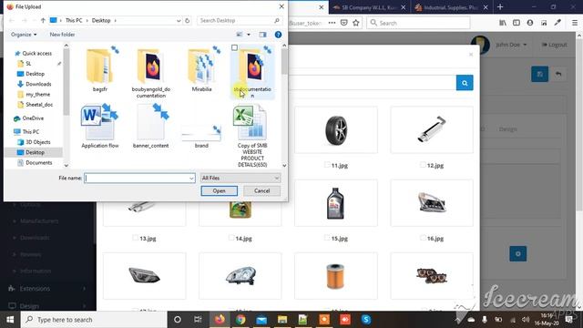The width and height of the screenshot is (583, 328).
Task: Click the Logout link
Action: click(554, 45)
